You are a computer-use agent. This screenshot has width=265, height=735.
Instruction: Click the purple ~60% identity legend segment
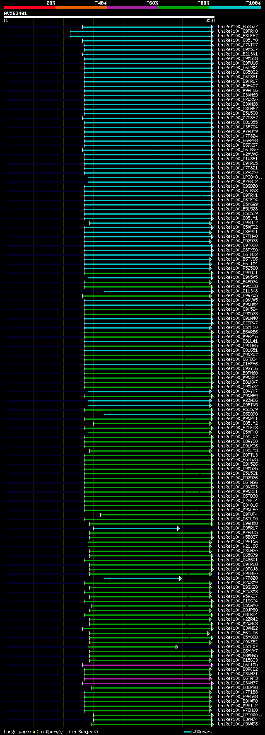tap(132, 7)
